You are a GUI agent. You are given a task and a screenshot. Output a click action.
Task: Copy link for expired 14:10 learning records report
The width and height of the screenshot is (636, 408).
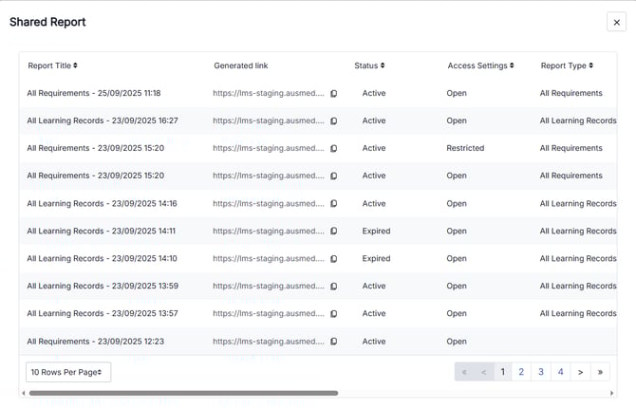333,259
